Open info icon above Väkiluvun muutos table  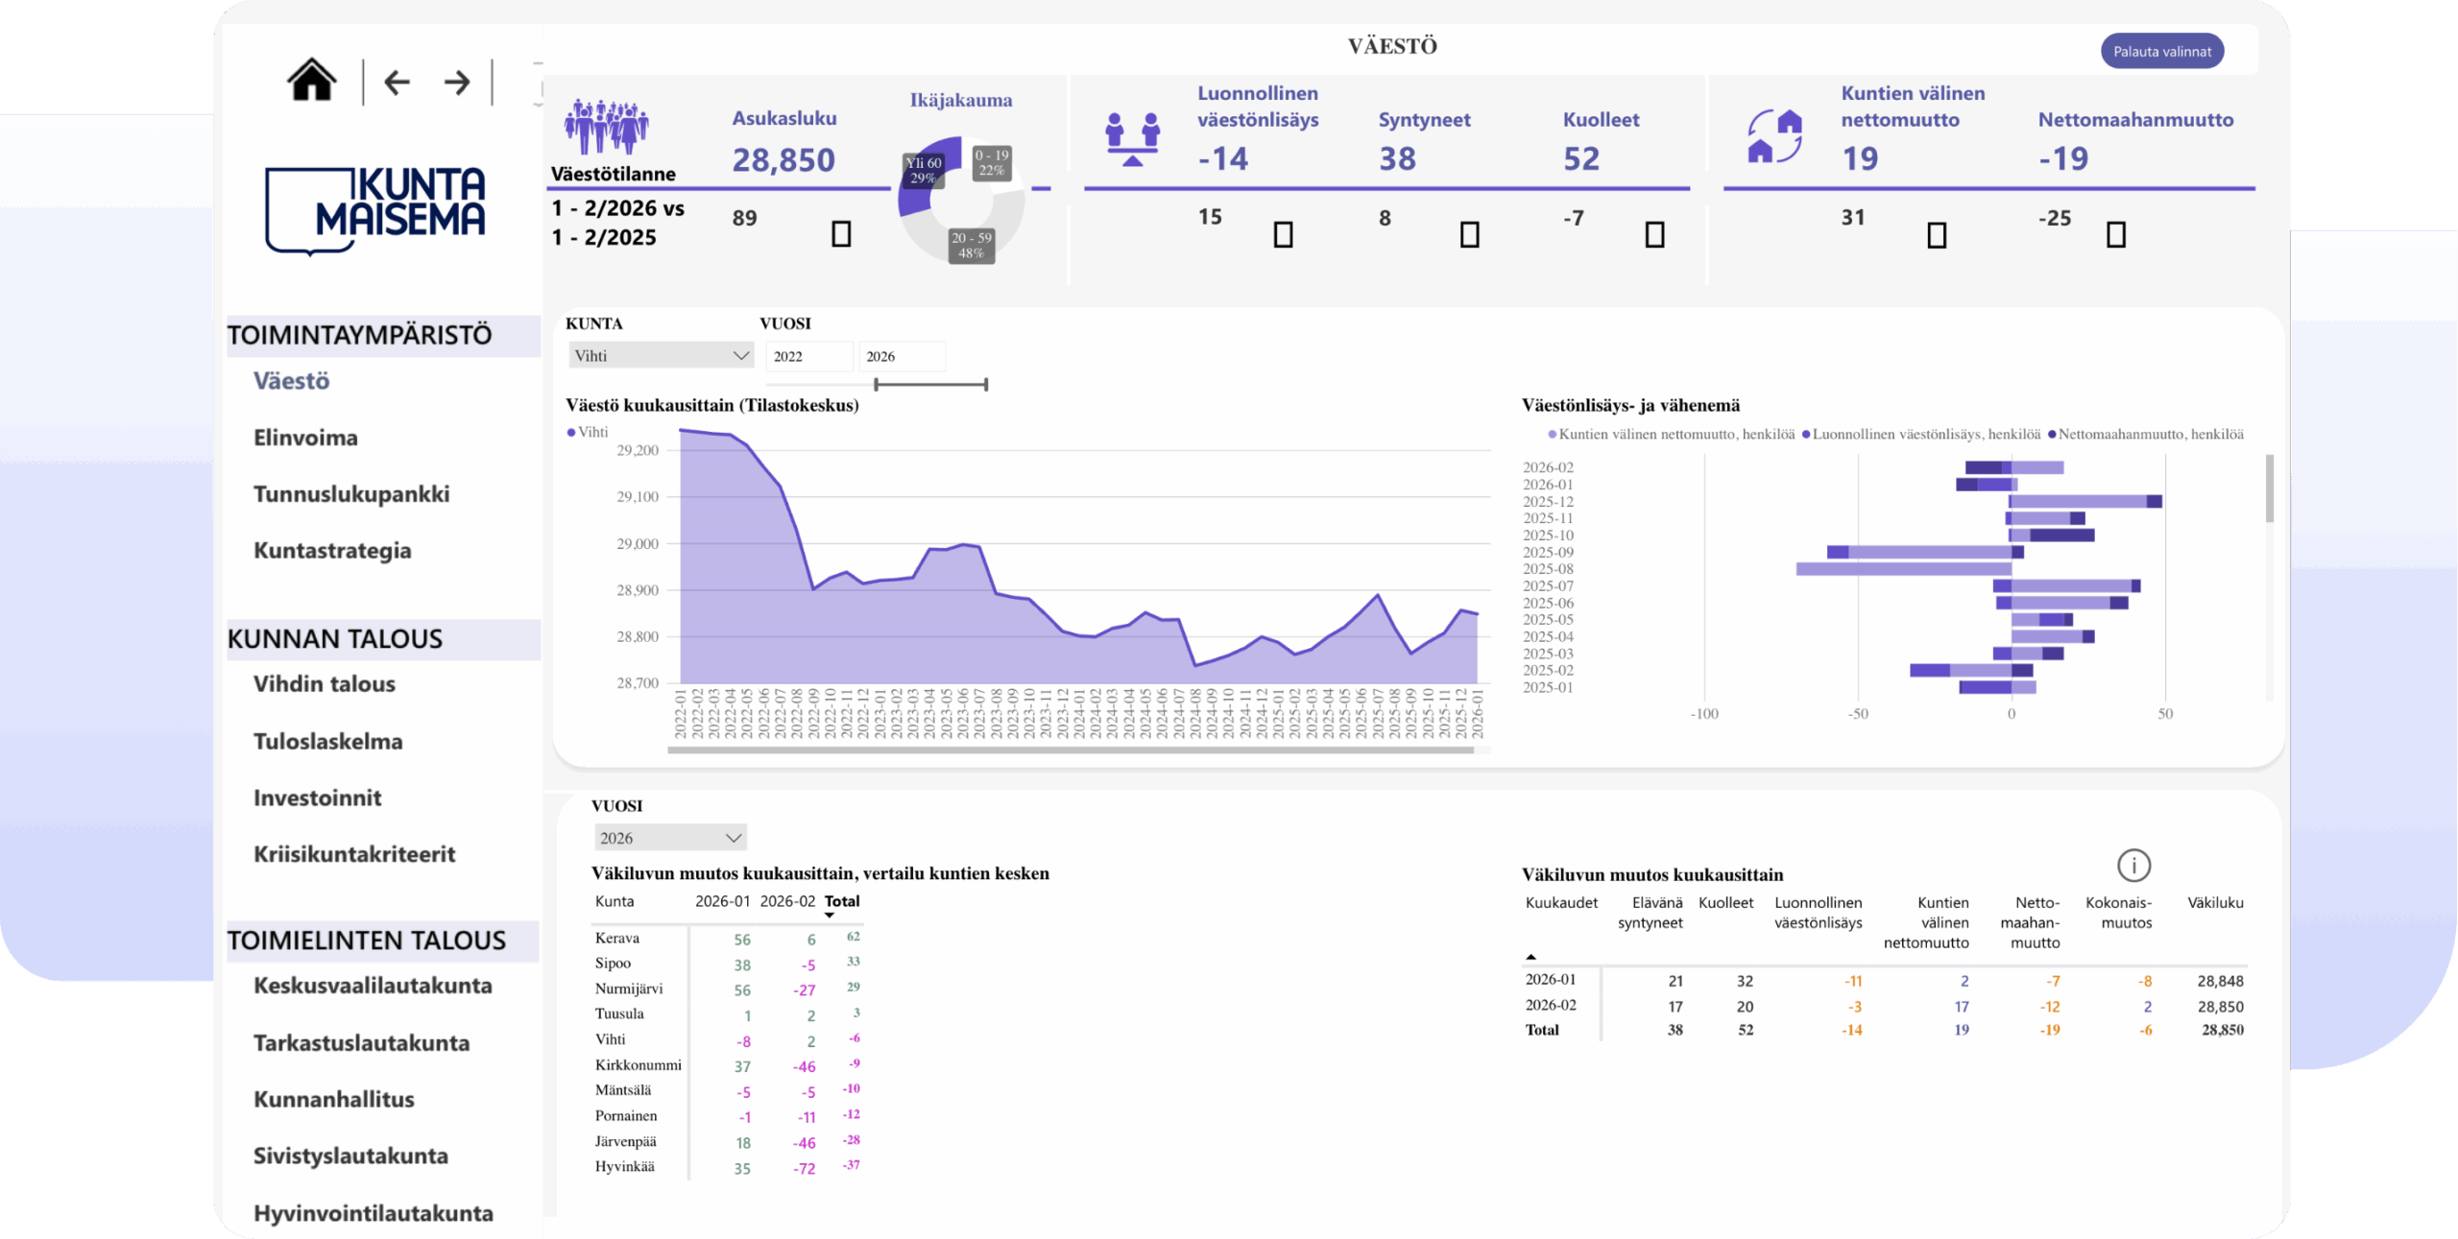coord(2133,865)
